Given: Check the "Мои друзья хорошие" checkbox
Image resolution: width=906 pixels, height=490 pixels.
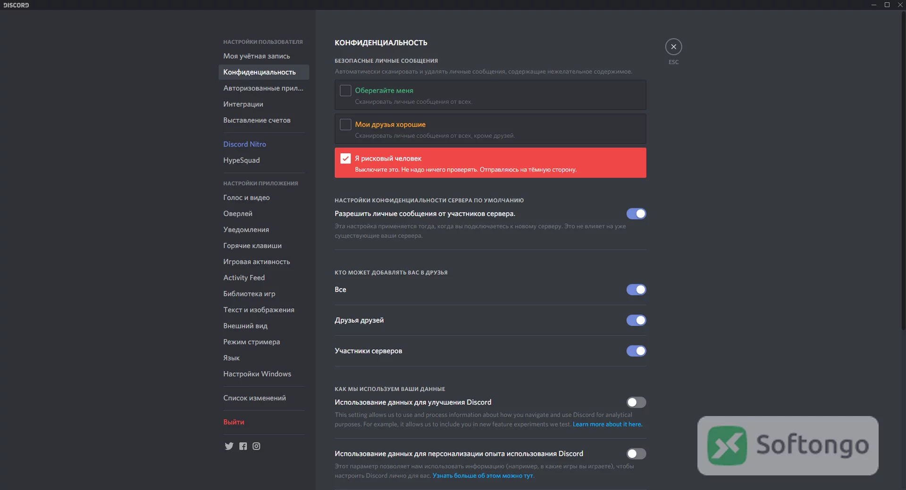Looking at the screenshot, I should point(345,124).
